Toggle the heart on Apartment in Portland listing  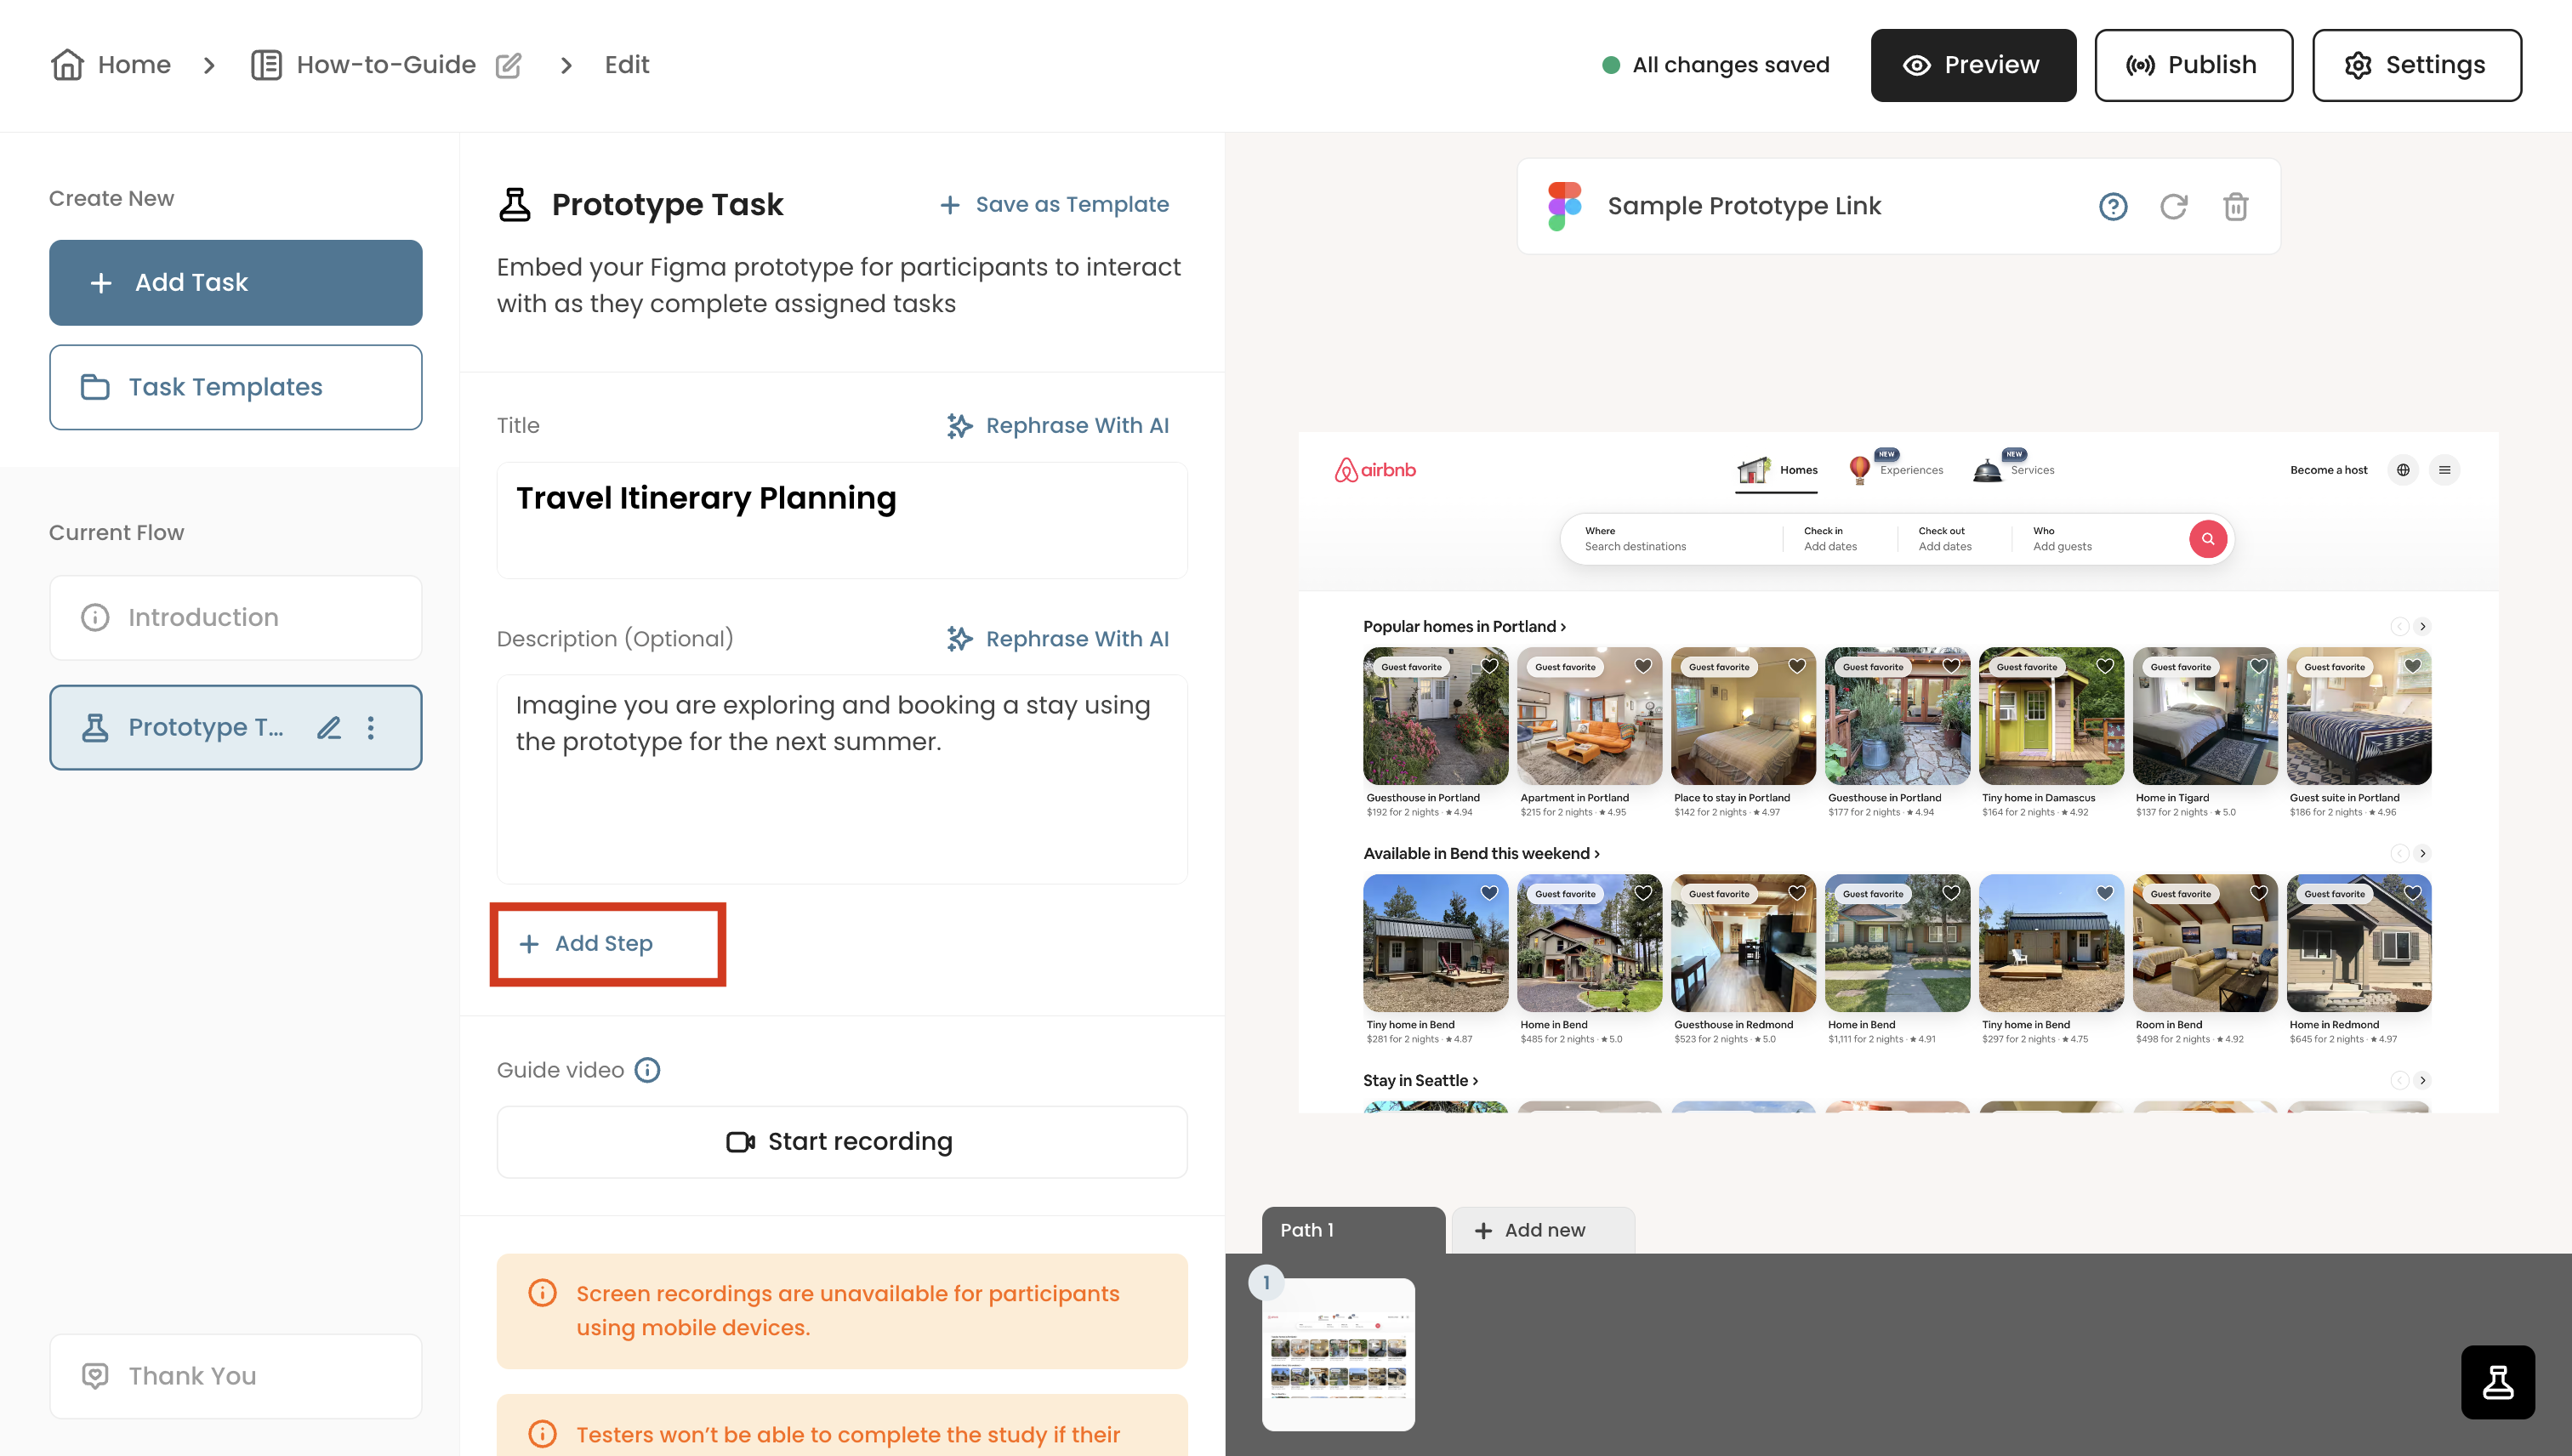[1643, 666]
